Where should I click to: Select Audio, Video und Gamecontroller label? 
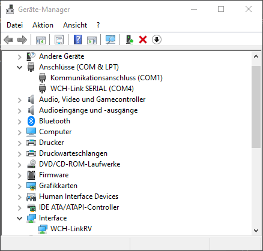point(92,99)
